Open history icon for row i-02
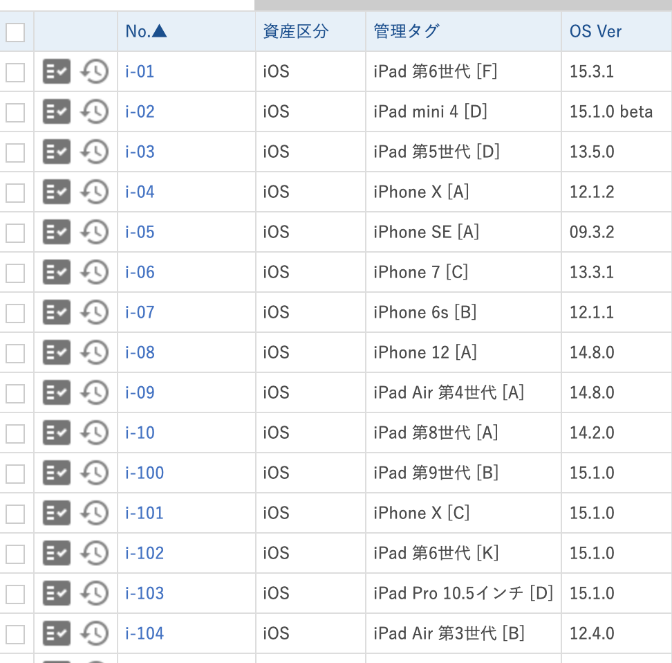This screenshot has height=663, width=672. [94, 111]
